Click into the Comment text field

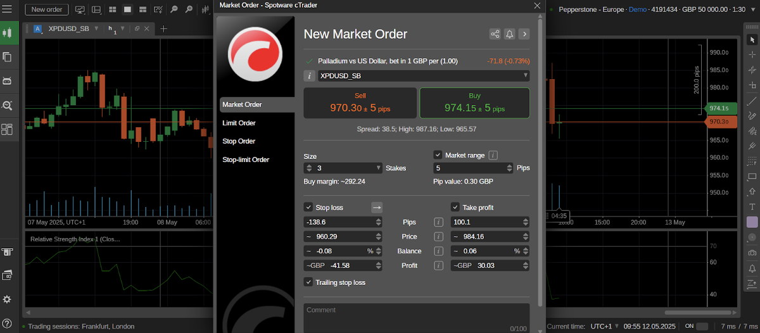pyautogui.click(x=417, y=318)
